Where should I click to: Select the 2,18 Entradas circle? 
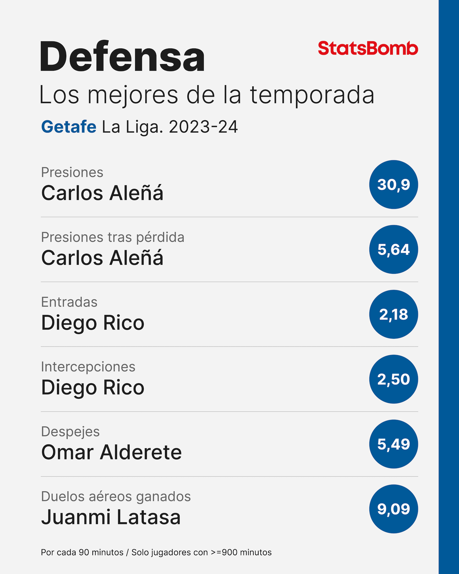tap(394, 314)
